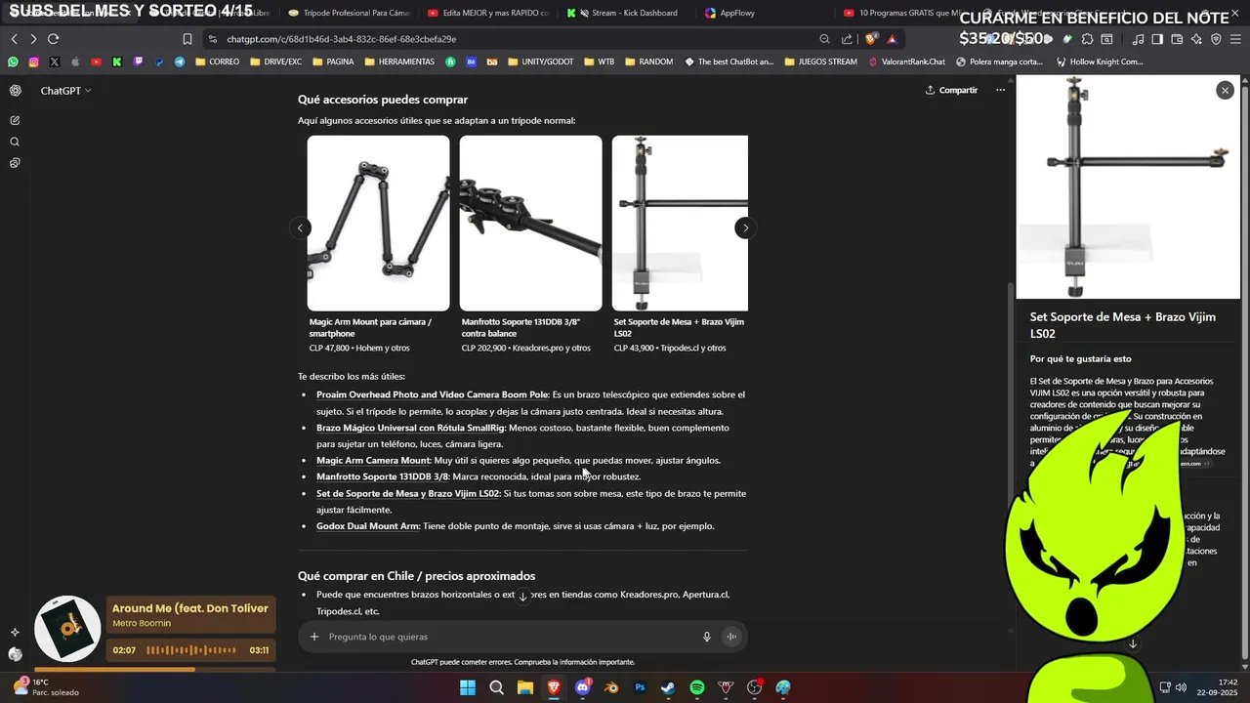The height and width of the screenshot is (703, 1250).
Task: Open the CORREO bookmarks folder
Action: click(x=218, y=62)
